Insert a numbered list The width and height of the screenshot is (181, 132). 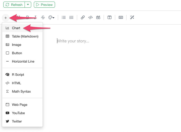[x=71, y=17]
